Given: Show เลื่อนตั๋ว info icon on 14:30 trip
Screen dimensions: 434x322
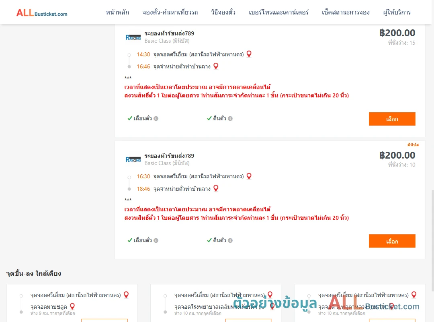Looking at the screenshot, I should (x=156, y=118).
